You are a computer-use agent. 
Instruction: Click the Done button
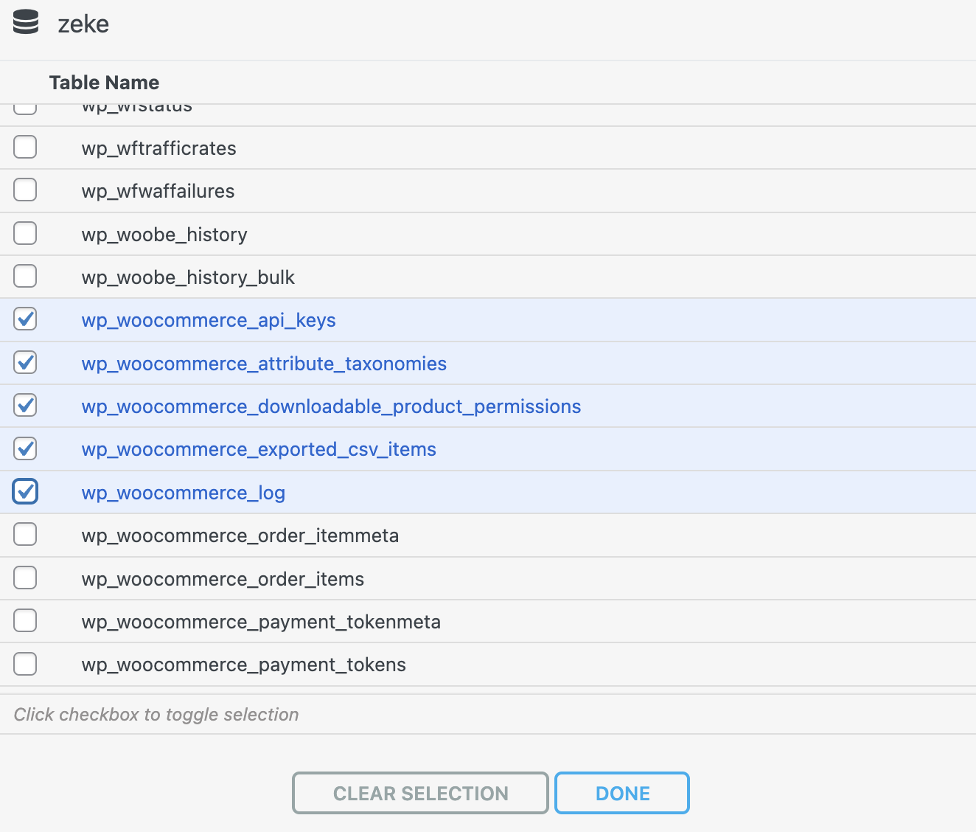coord(621,793)
